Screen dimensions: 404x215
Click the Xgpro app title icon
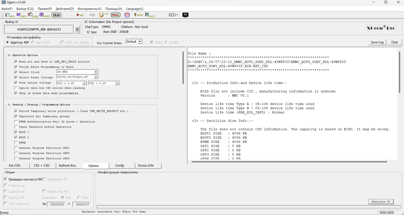coord(3,2)
